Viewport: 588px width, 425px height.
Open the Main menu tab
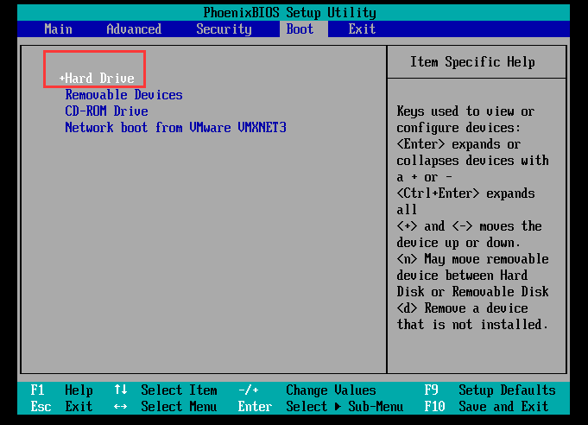click(x=58, y=29)
